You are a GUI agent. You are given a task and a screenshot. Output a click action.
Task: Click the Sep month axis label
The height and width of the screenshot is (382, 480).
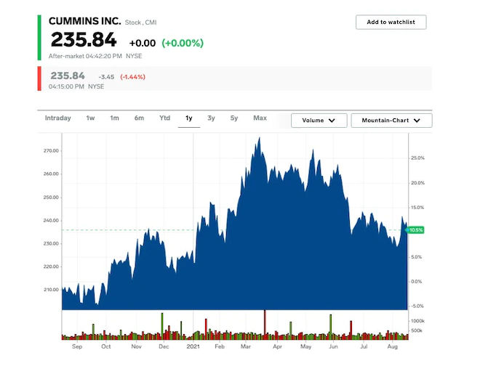[x=77, y=346]
